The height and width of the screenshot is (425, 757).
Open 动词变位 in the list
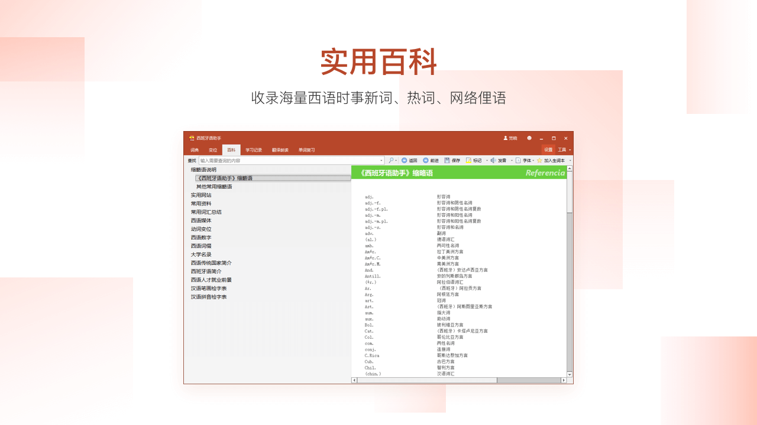point(201,229)
